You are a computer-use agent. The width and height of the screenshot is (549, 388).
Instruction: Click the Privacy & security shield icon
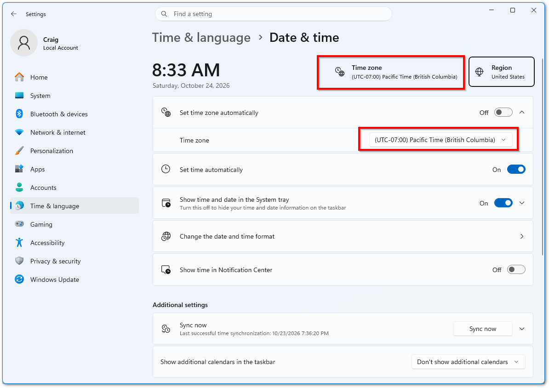tap(19, 261)
